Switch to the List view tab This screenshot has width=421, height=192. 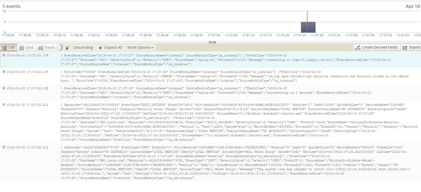click(9, 48)
